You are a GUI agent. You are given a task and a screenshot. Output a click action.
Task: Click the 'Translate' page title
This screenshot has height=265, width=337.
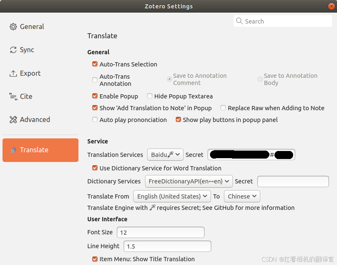pos(102,36)
